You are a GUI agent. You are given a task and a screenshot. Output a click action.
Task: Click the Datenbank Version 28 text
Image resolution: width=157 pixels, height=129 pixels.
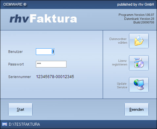click(x=139, y=19)
